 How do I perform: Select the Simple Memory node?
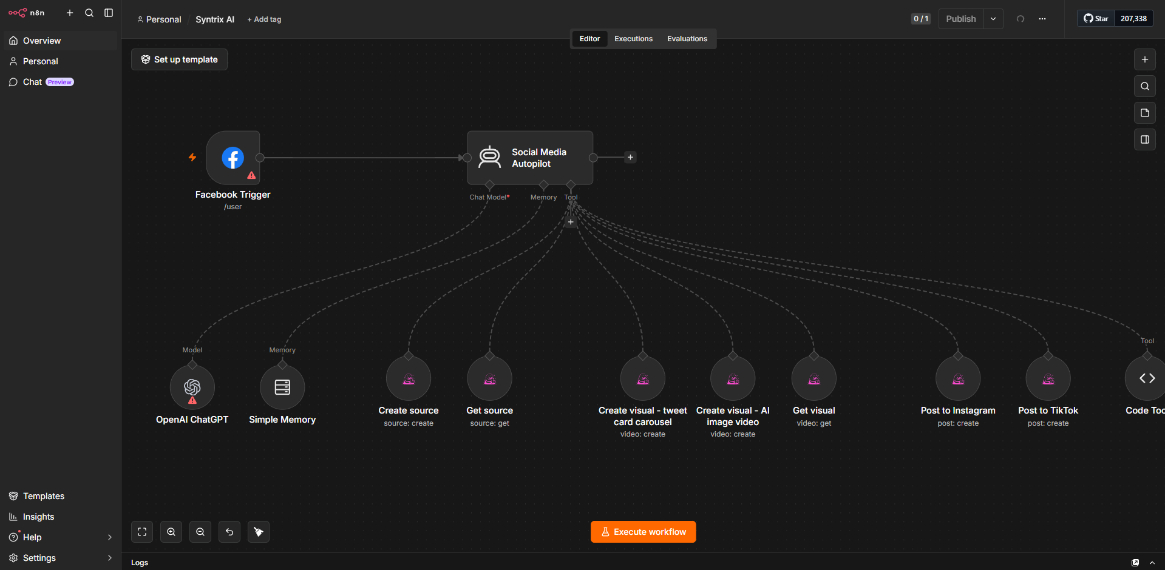pyautogui.click(x=282, y=387)
